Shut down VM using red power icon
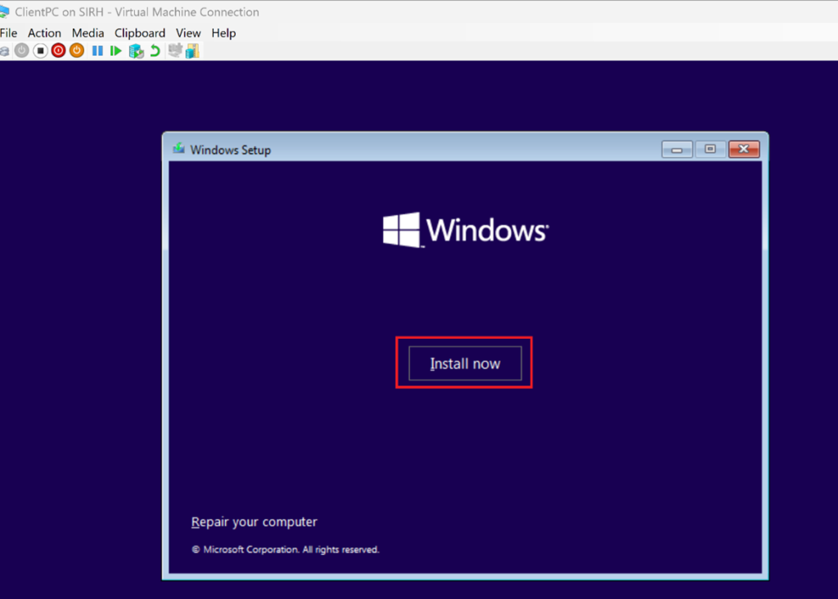The width and height of the screenshot is (838, 599). 58,51
